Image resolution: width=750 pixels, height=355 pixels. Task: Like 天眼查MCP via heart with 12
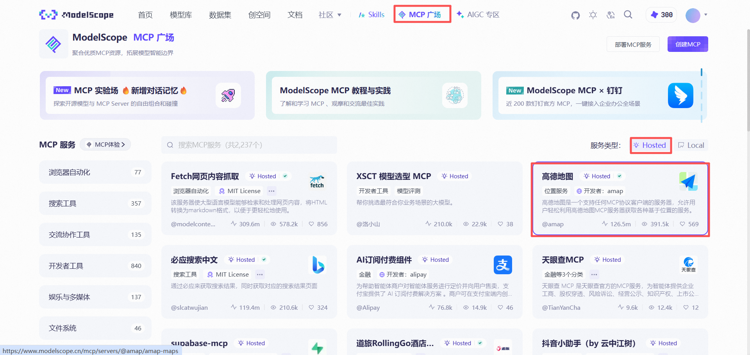tap(686, 307)
